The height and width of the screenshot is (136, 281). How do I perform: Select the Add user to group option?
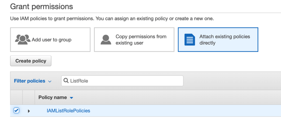(50, 40)
